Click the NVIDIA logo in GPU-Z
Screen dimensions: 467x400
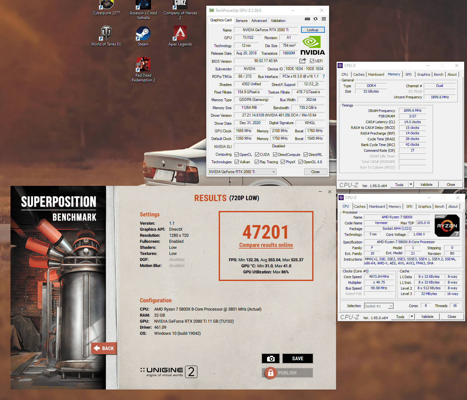tap(312, 46)
